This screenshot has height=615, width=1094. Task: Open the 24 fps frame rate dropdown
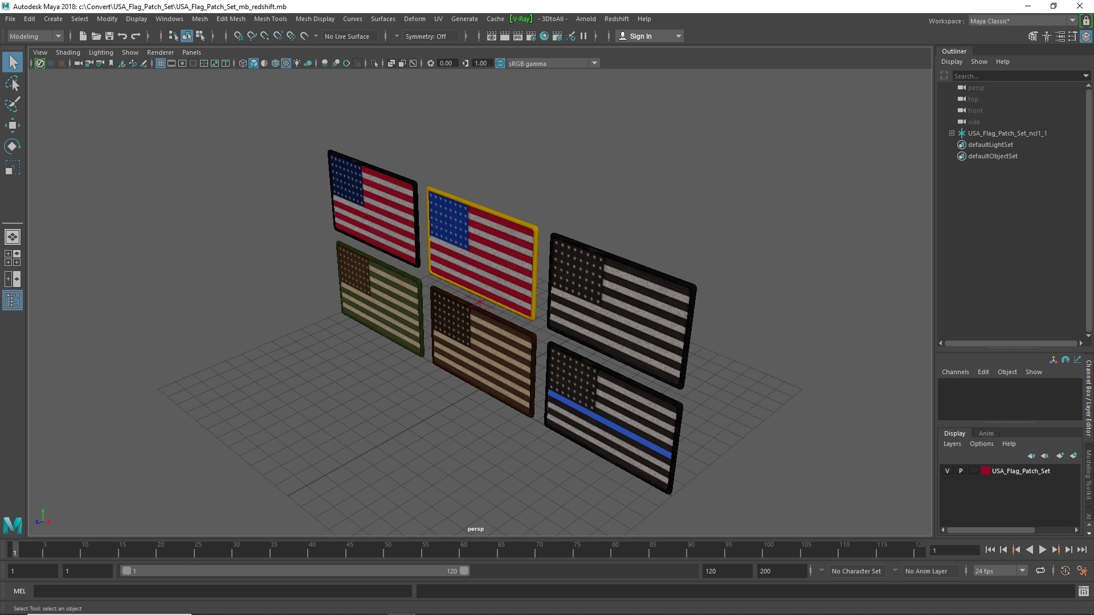1000,571
